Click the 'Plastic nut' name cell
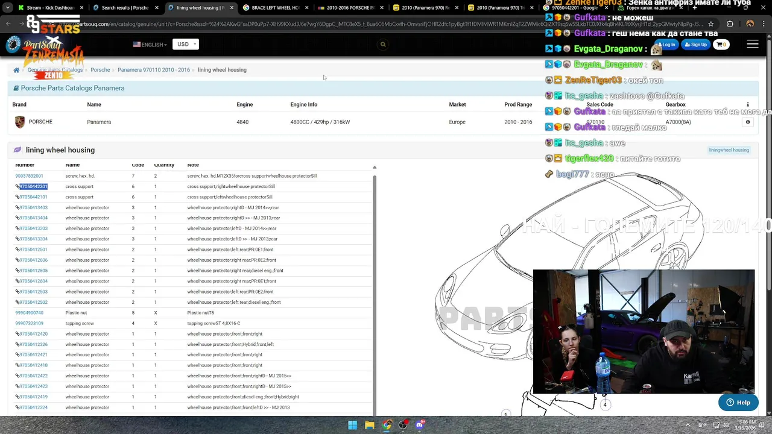 (x=76, y=313)
